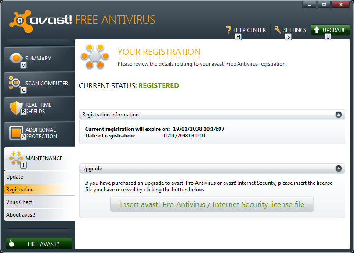The height and width of the screenshot is (253, 354).
Task: Collapse the Upgrade section
Action: (338, 169)
